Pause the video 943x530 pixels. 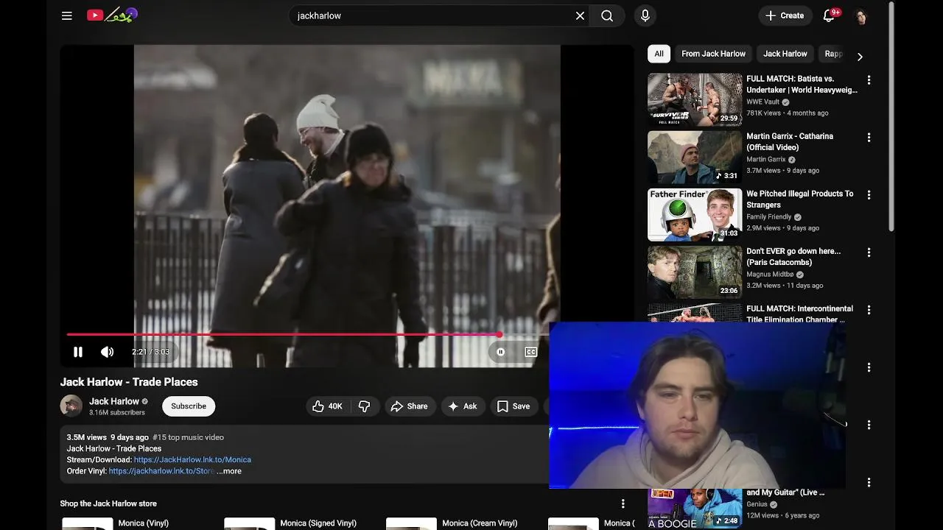(78, 352)
